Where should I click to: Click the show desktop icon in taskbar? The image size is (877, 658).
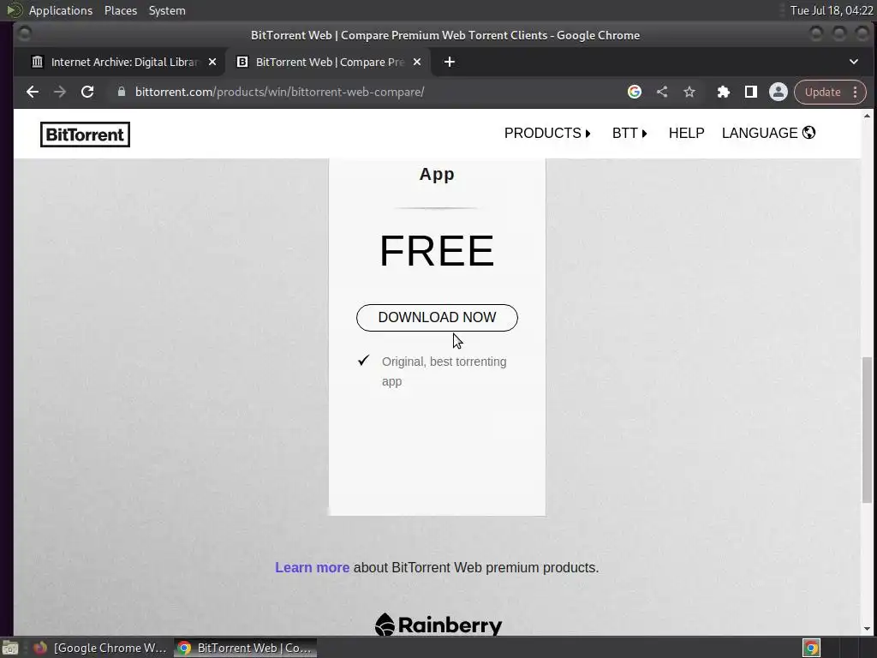(x=9, y=648)
